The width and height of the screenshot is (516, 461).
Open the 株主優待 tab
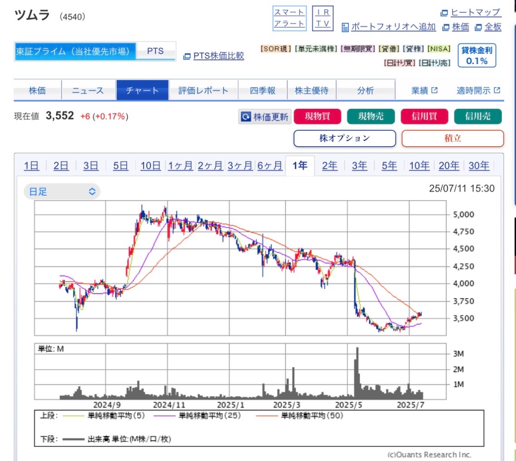pos(311,90)
